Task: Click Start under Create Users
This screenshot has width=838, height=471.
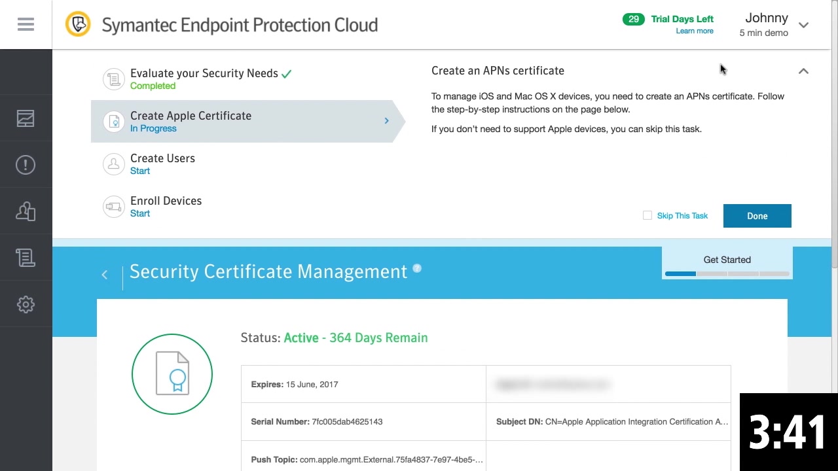Action: (x=140, y=171)
